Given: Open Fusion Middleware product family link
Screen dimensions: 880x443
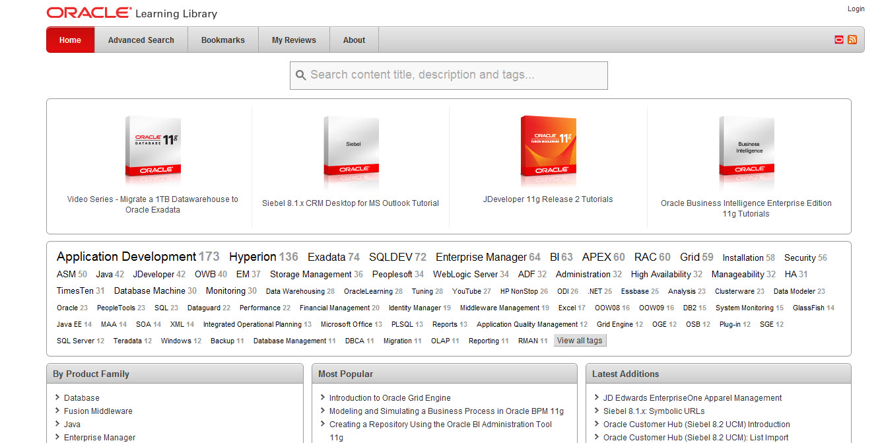Looking at the screenshot, I should 98,411.
